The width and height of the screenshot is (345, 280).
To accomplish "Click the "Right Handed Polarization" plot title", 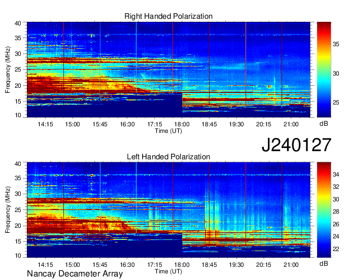I will 168,16.
